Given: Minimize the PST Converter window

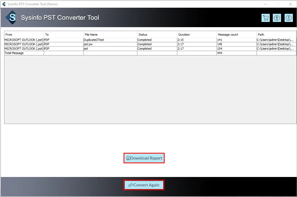Looking at the screenshot, I should 265,4.
